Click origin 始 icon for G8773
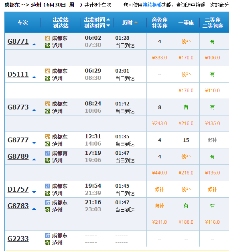Image resolution: width=229 pixels, height=251 pixels. click(x=47, y=104)
